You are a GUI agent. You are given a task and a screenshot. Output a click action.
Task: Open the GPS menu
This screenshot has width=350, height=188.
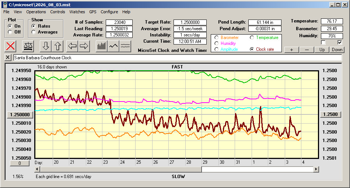pyautogui.click(x=92, y=12)
